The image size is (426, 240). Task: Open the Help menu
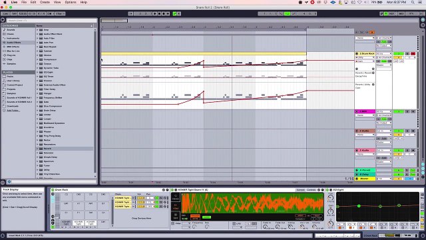click(x=84, y=2)
